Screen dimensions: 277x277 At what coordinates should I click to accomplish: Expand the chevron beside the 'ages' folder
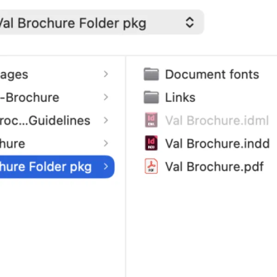(x=106, y=74)
